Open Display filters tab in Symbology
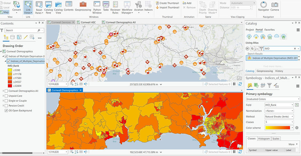Image resolution: width=301 pixels, height=156 pixels. (269, 86)
